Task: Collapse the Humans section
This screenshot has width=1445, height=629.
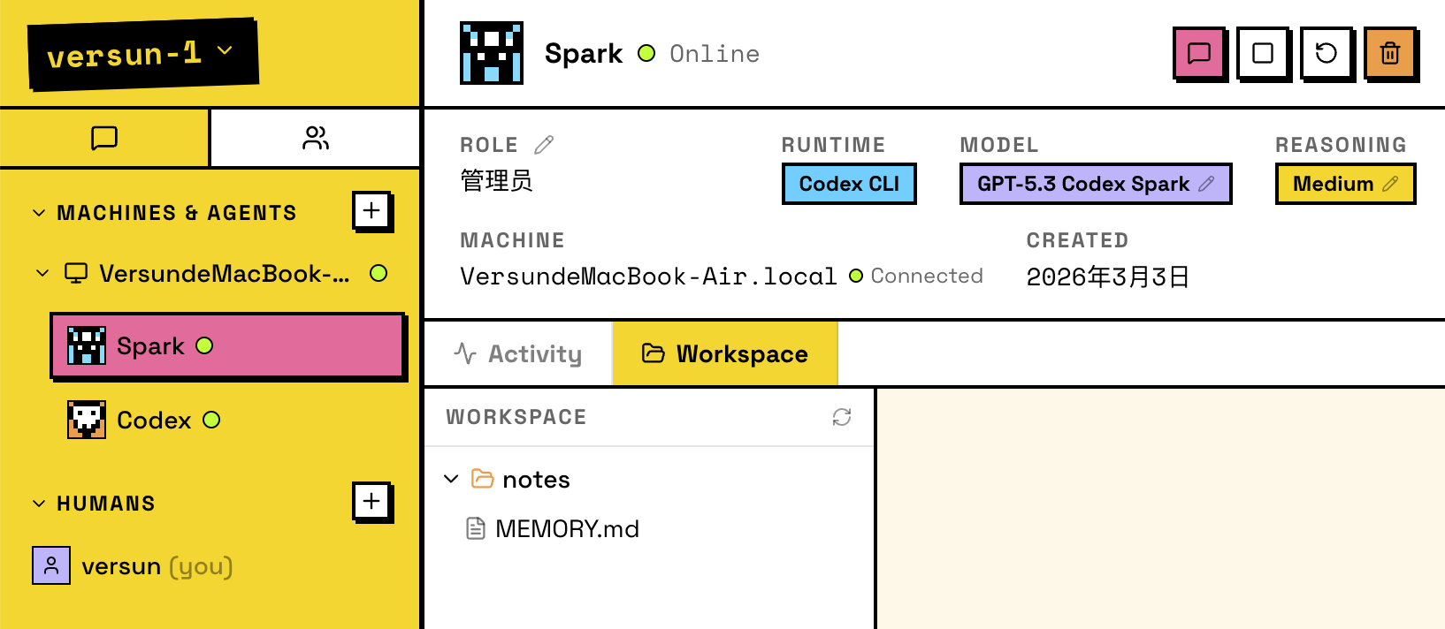Action: point(39,504)
